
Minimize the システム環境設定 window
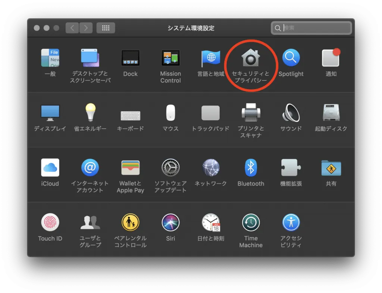(x=47, y=28)
